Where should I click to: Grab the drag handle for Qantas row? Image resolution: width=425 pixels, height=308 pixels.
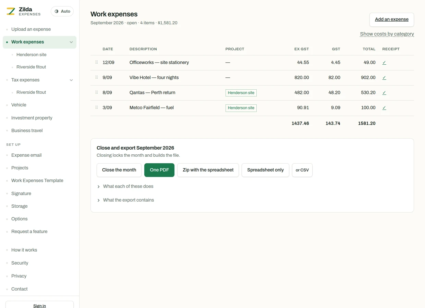click(97, 92)
